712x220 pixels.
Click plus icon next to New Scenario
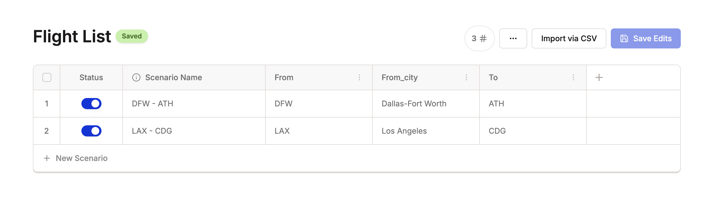pos(47,158)
